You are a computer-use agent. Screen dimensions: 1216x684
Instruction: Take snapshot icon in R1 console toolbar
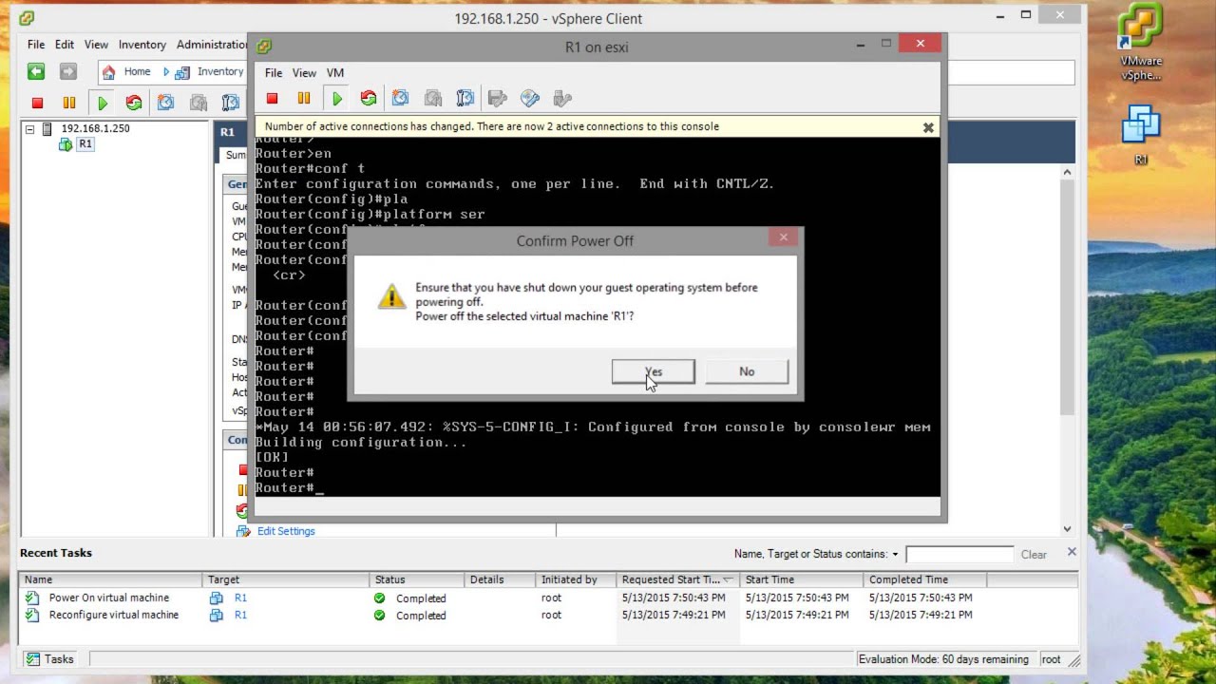click(x=401, y=99)
